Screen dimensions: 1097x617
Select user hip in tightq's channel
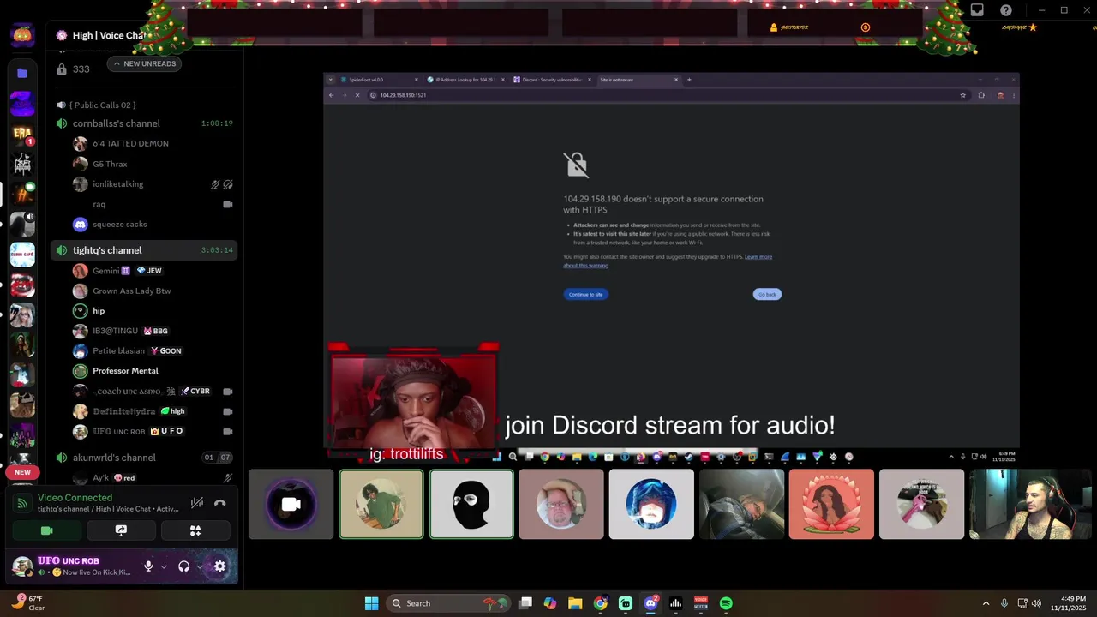point(99,311)
